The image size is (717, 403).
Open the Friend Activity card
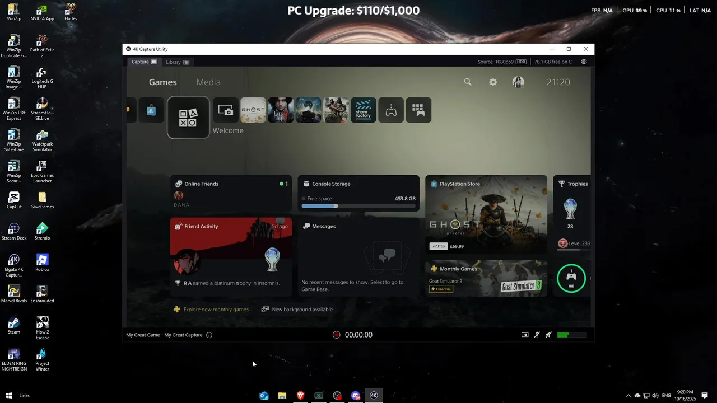(x=231, y=257)
